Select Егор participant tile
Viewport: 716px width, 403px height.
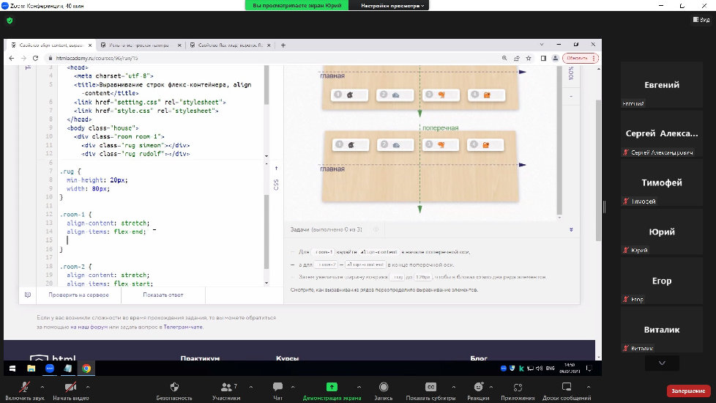(662, 281)
